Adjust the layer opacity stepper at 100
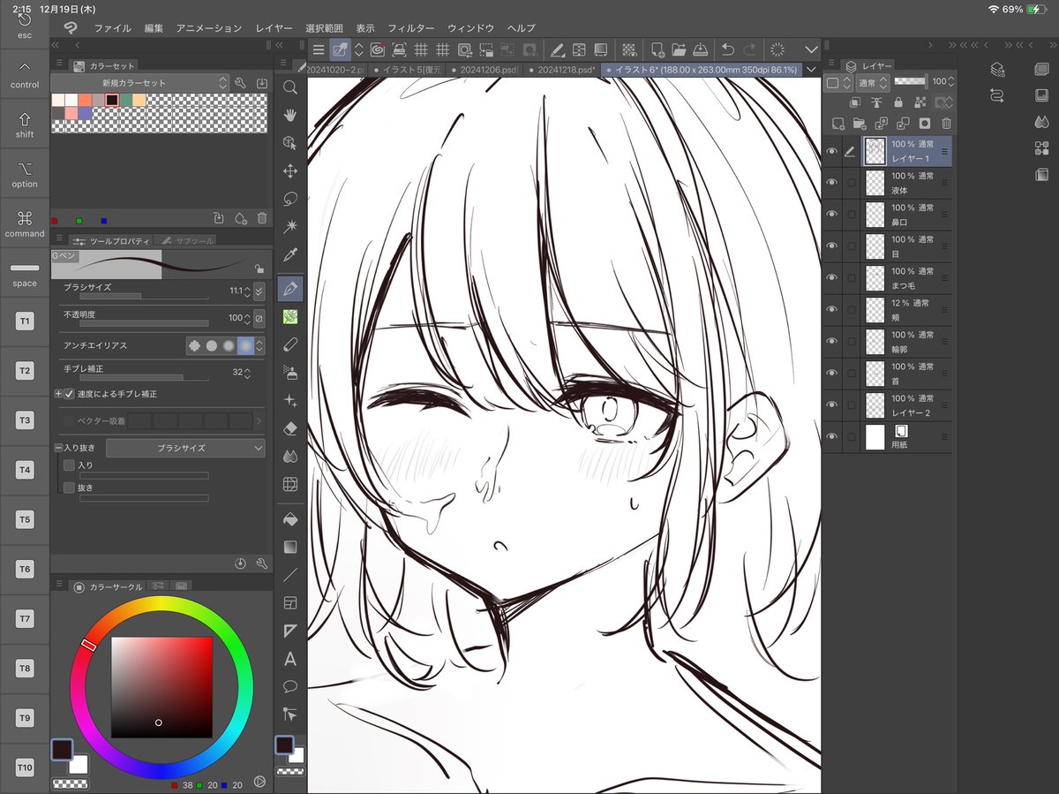1059x794 pixels. point(950,81)
